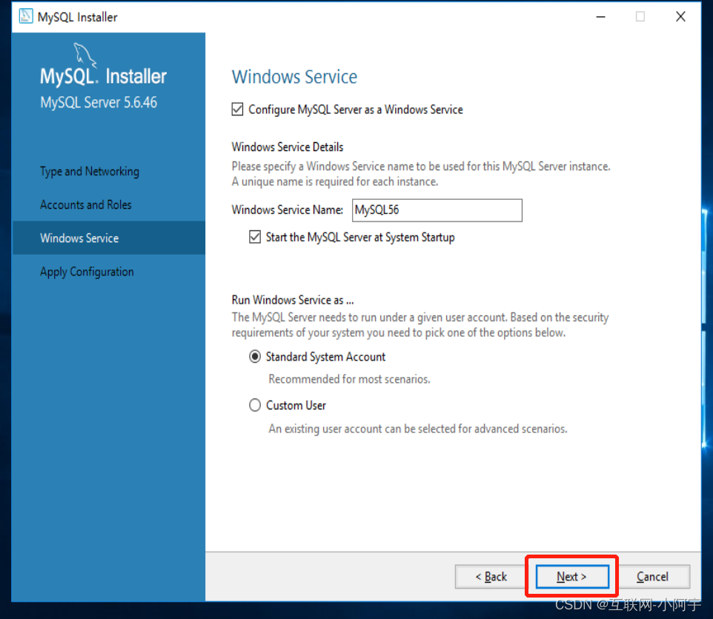Toggle Start the MySQL Server at System Startup
Image resolution: width=713 pixels, height=619 pixels.
pos(255,236)
